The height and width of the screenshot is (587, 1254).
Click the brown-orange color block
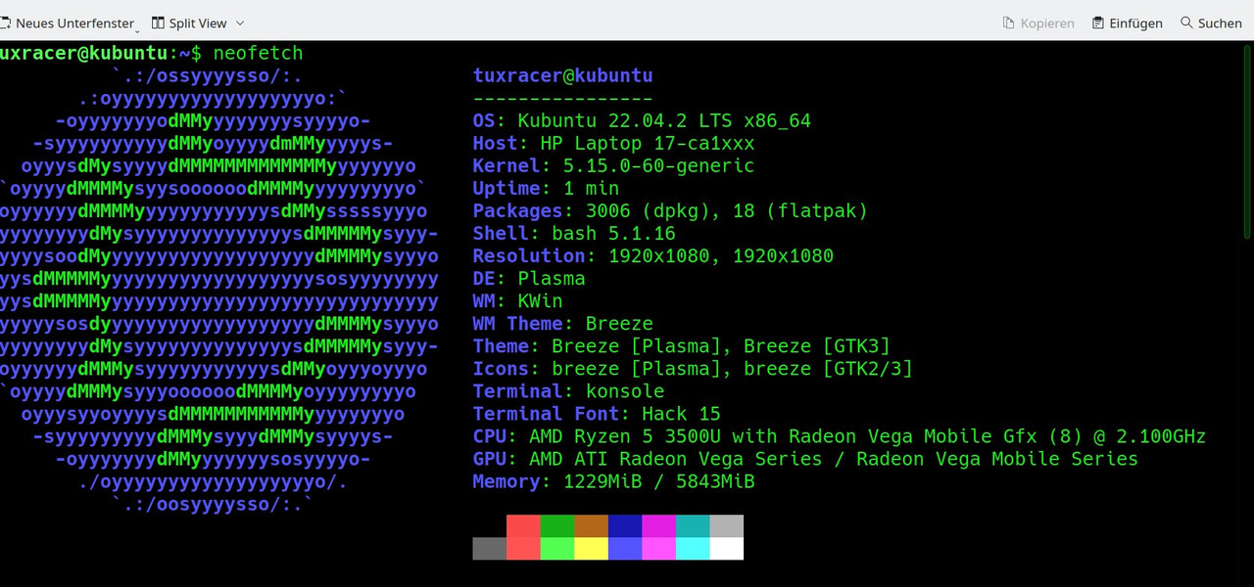(591, 526)
